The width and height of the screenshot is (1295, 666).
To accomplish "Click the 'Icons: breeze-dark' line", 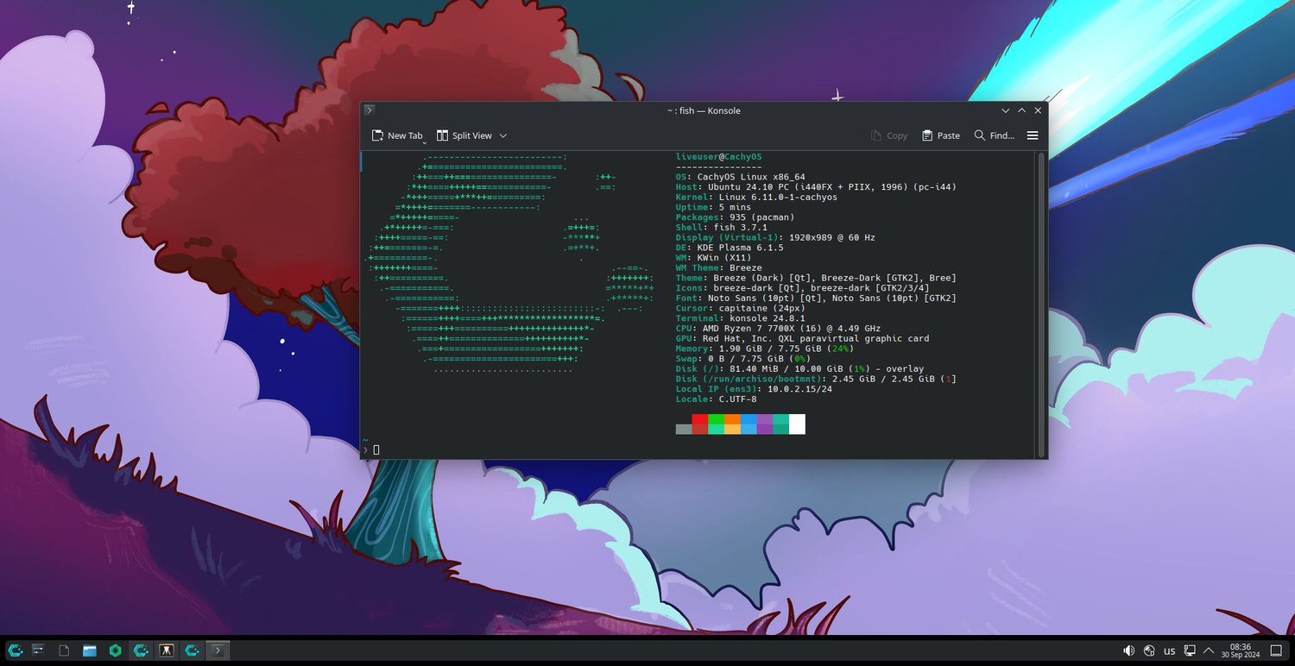I will (802, 288).
